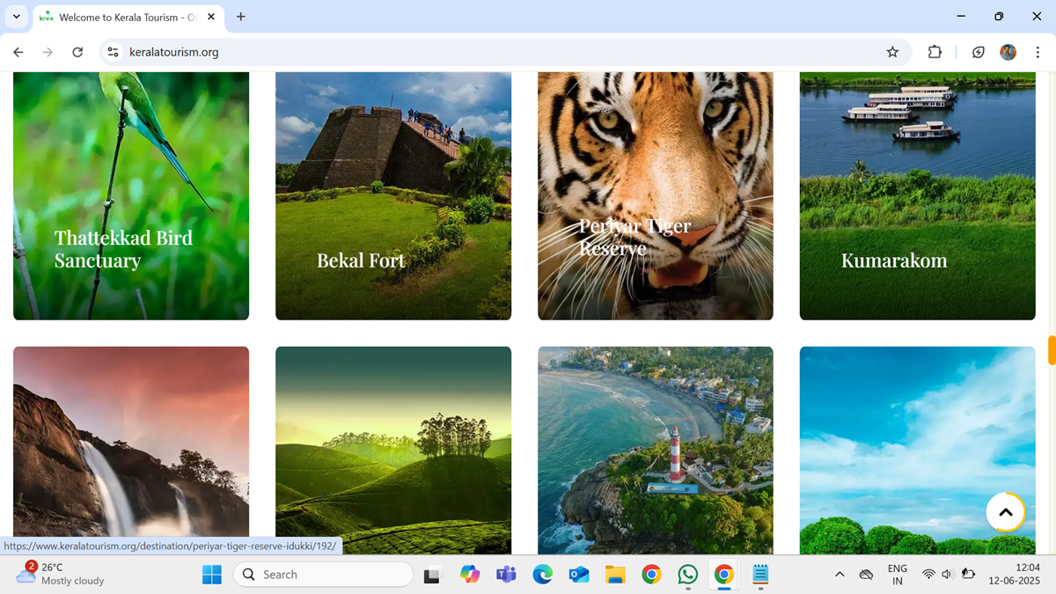The width and height of the screenshot is (1056, 594).
Task: Open Chrome's three-dot menu
Action: [x=1038, y=52]
